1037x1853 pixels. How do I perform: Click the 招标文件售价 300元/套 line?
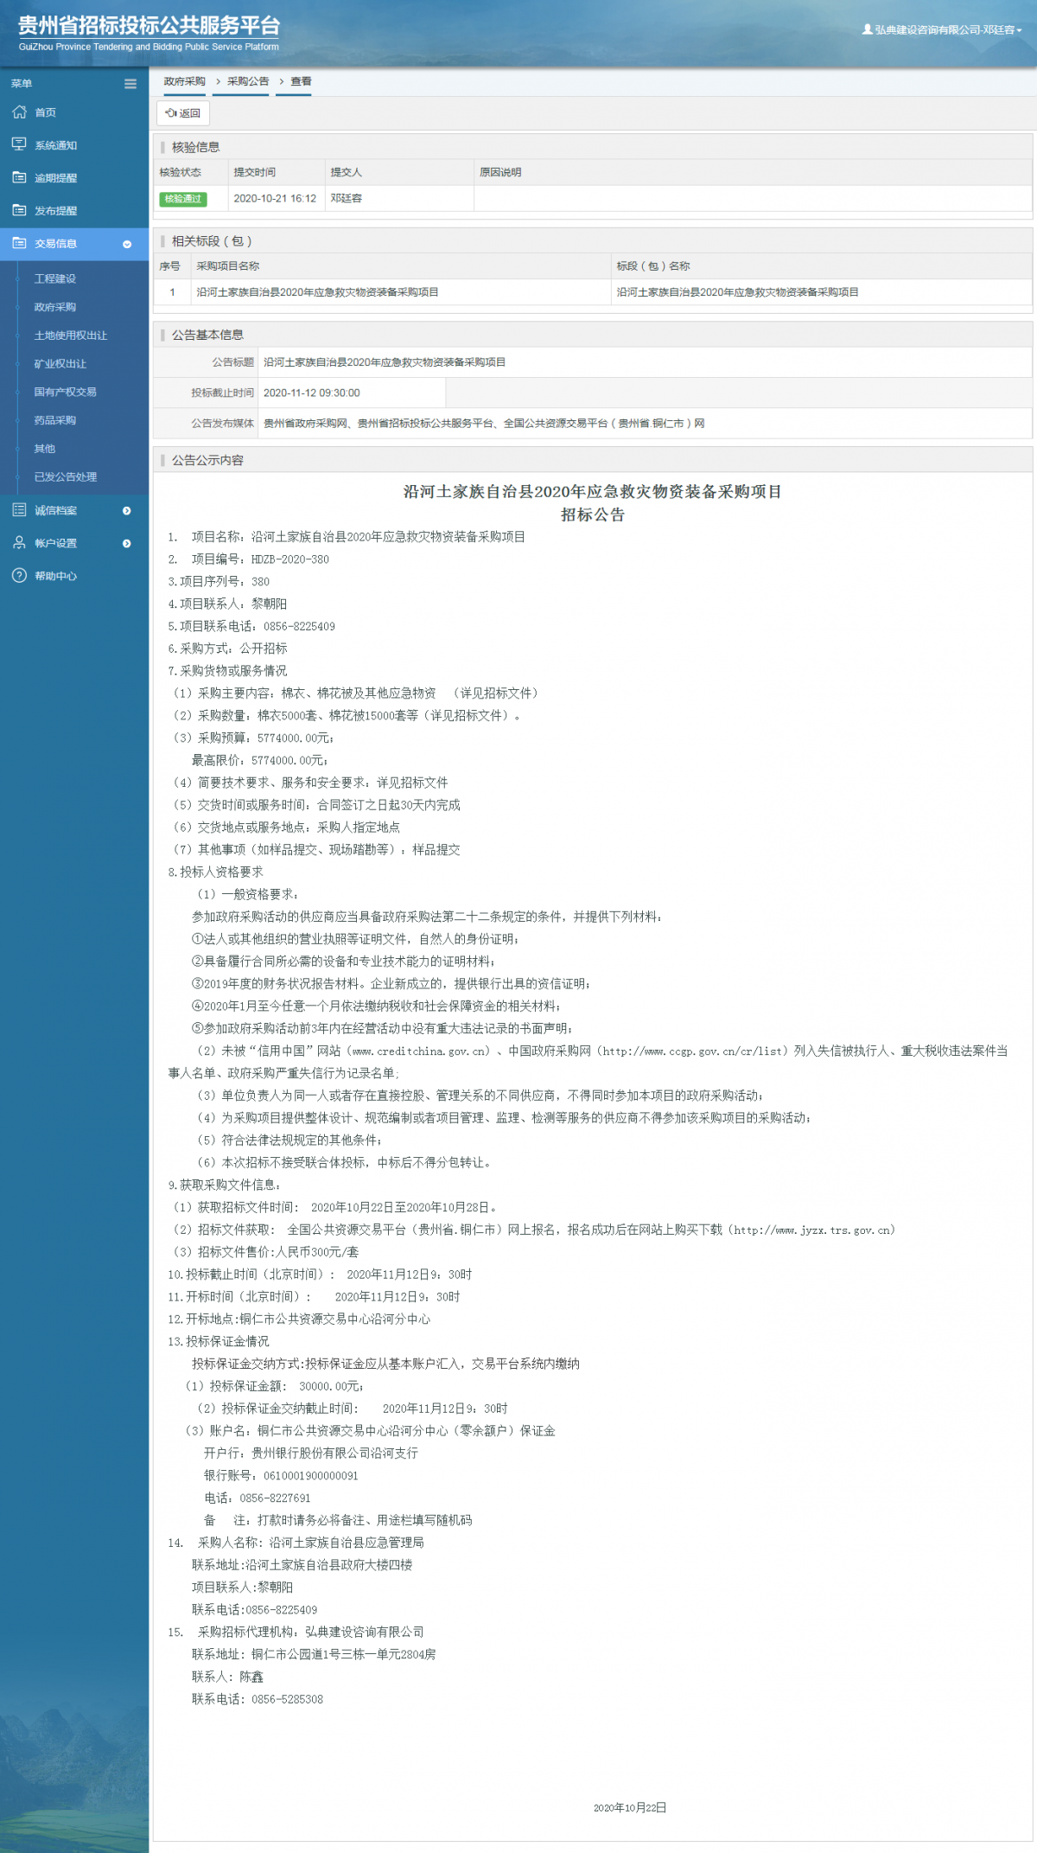[x=266, y=1252]
